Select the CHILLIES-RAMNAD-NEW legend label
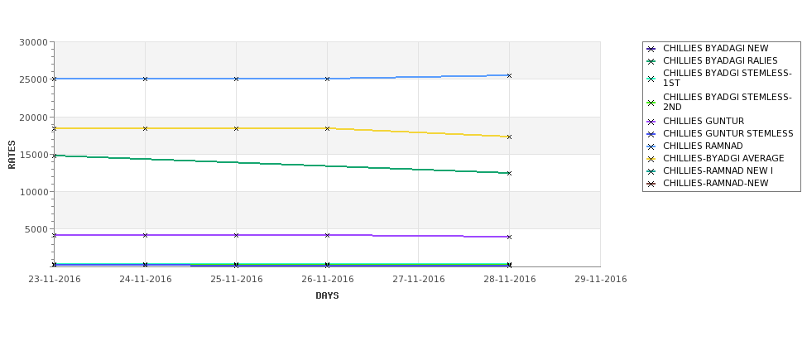Image resolution: width=807 pixels, height=355 pixels. pos(715,183)
